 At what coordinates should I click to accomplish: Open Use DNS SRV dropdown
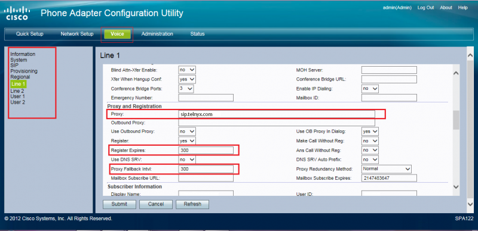(187, 160)
